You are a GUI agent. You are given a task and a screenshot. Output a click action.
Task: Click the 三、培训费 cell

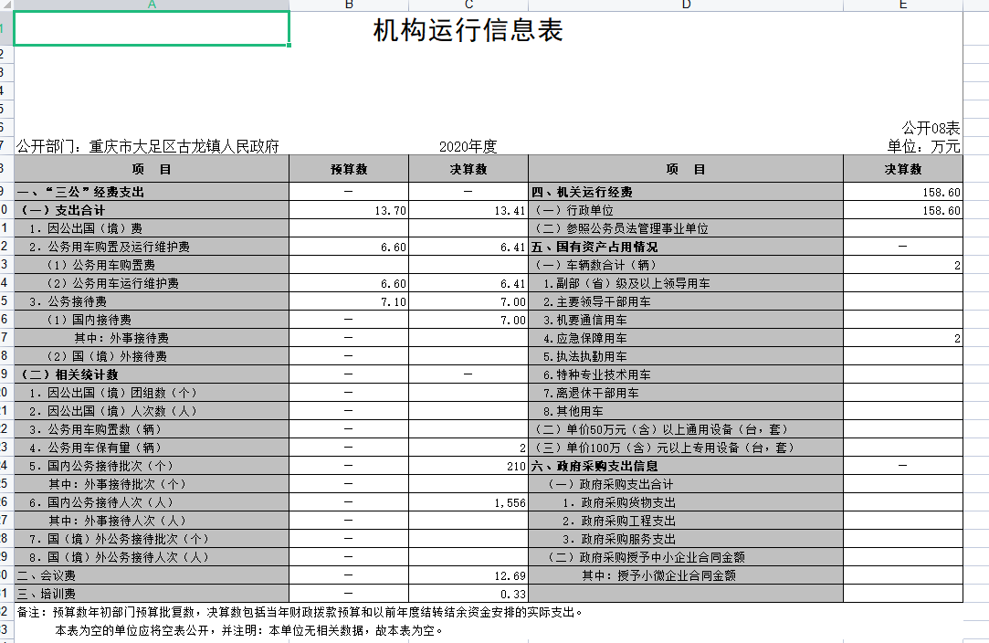click(x=152, y=595)
